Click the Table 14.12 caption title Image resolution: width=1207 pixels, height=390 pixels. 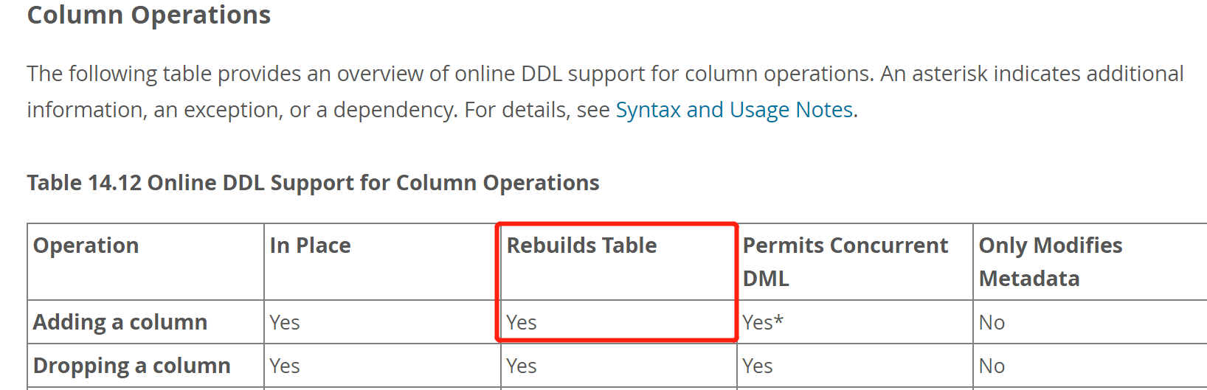coord(313,183)
